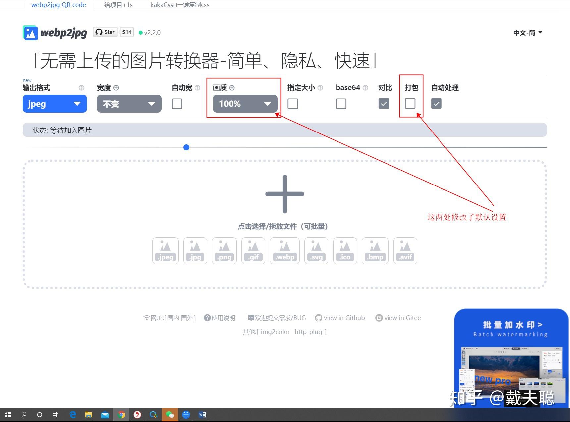Open WeChat from the taskbar

[x=170, y=415]
